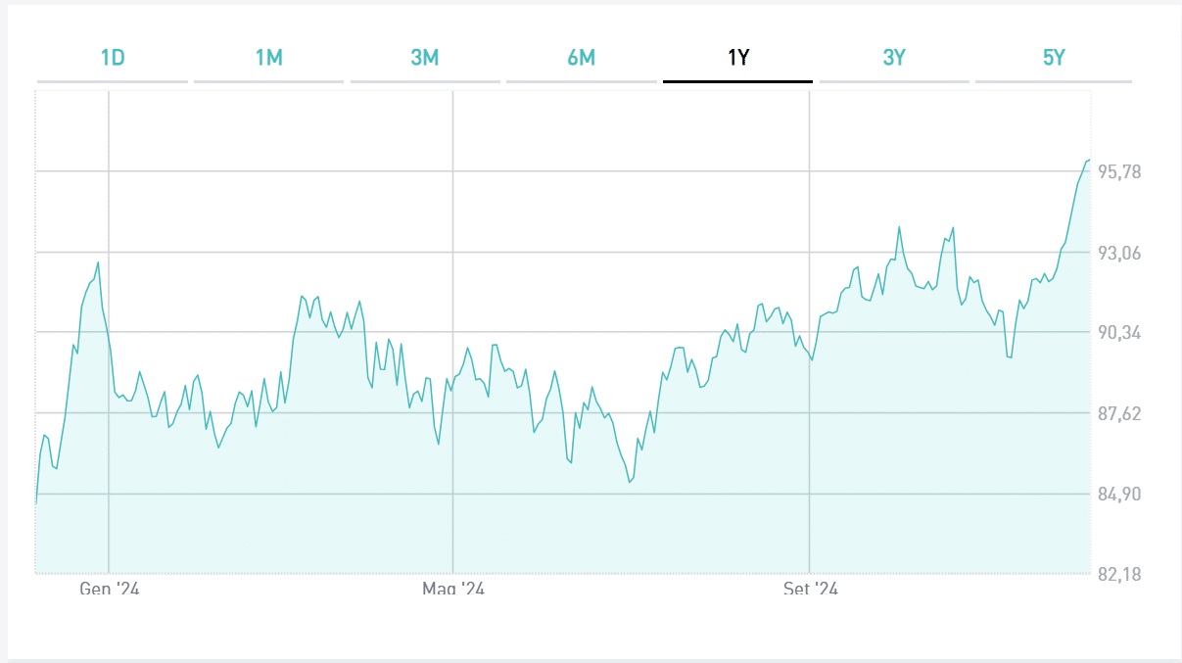The image size is (1182, 663).
Task: Switch to the 1D time range tab
Action: click(x=113, y=58)
